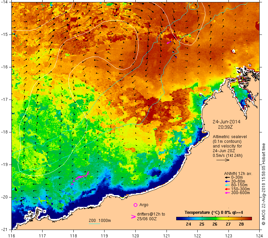The width and height of the screenshot is (268, 238).
Task: Click the '200 1000m' depth label
Action: (x=99, y=221)
